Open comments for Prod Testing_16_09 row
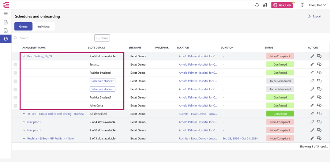Screen dimensions: 330x162 point(319,56)
